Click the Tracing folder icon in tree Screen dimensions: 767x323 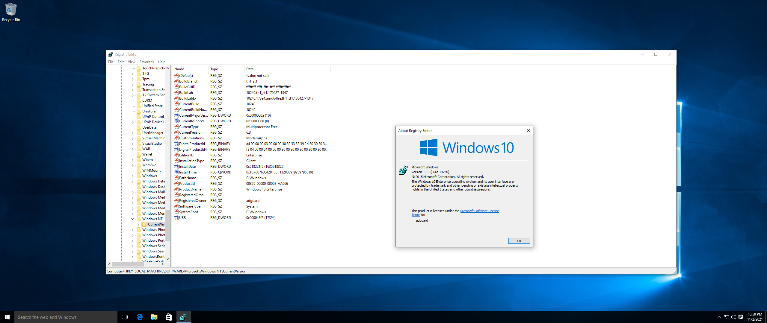coord(138,84)
